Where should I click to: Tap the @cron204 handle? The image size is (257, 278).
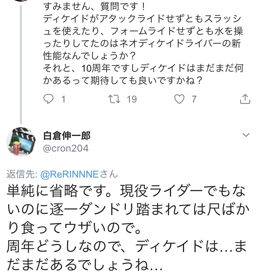click(66, 148)
